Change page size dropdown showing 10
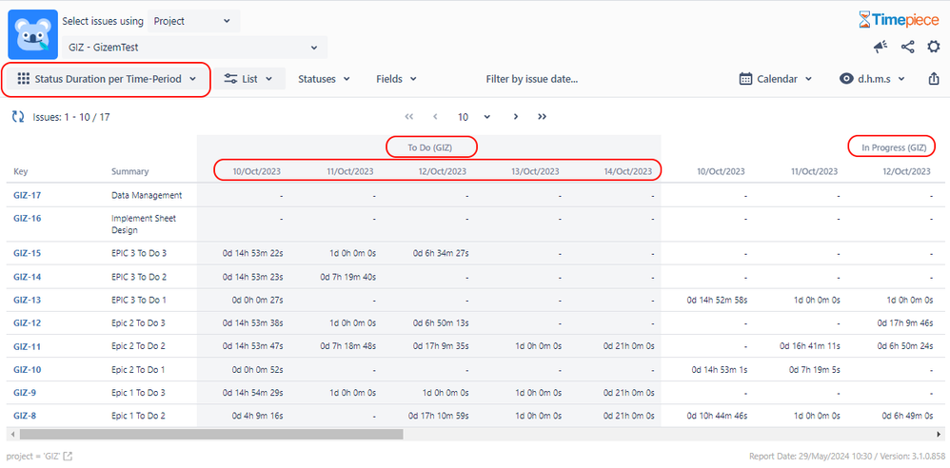 coord(474,117)
